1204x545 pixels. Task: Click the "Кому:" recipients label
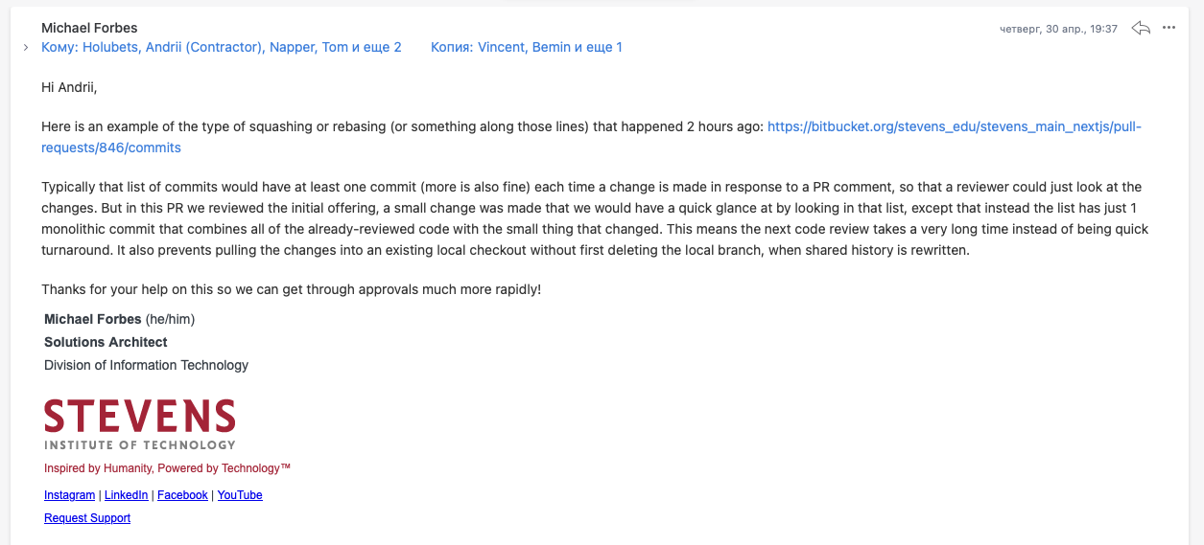(x=60, y=47)
